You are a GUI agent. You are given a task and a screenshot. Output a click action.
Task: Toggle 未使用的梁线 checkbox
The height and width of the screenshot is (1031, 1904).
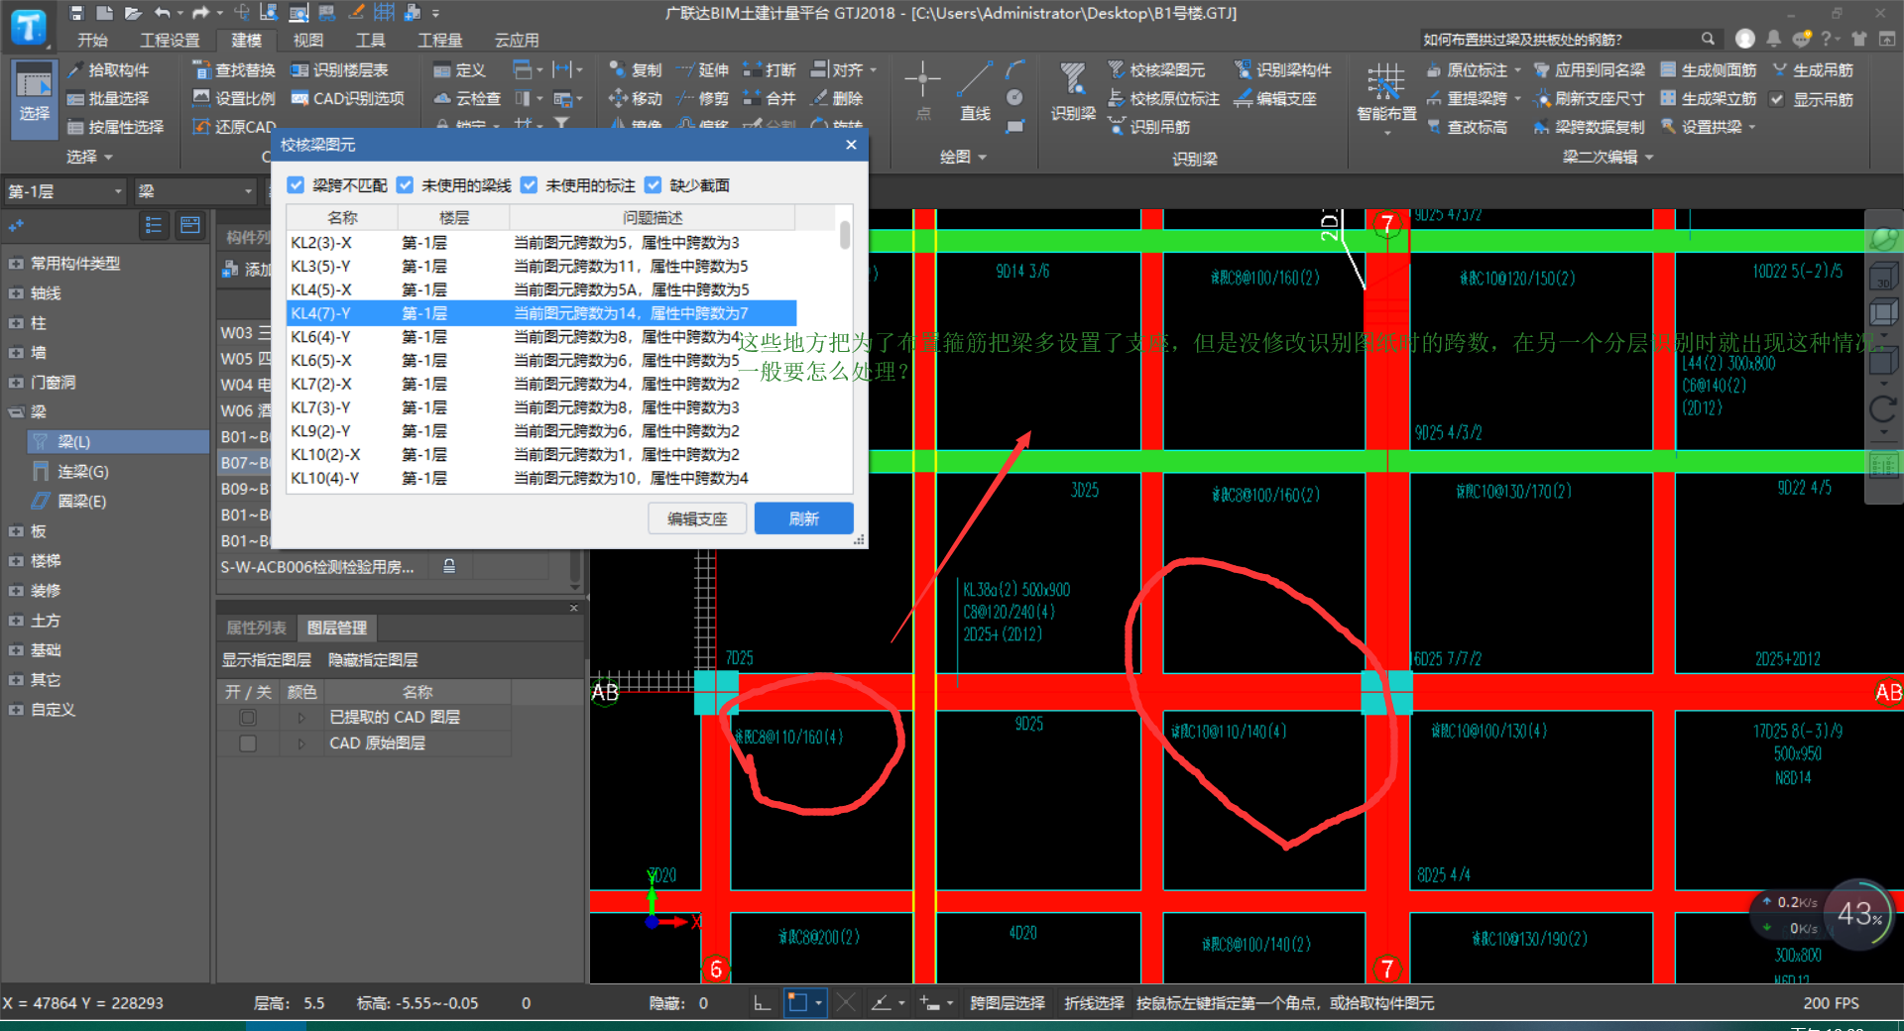405,185
